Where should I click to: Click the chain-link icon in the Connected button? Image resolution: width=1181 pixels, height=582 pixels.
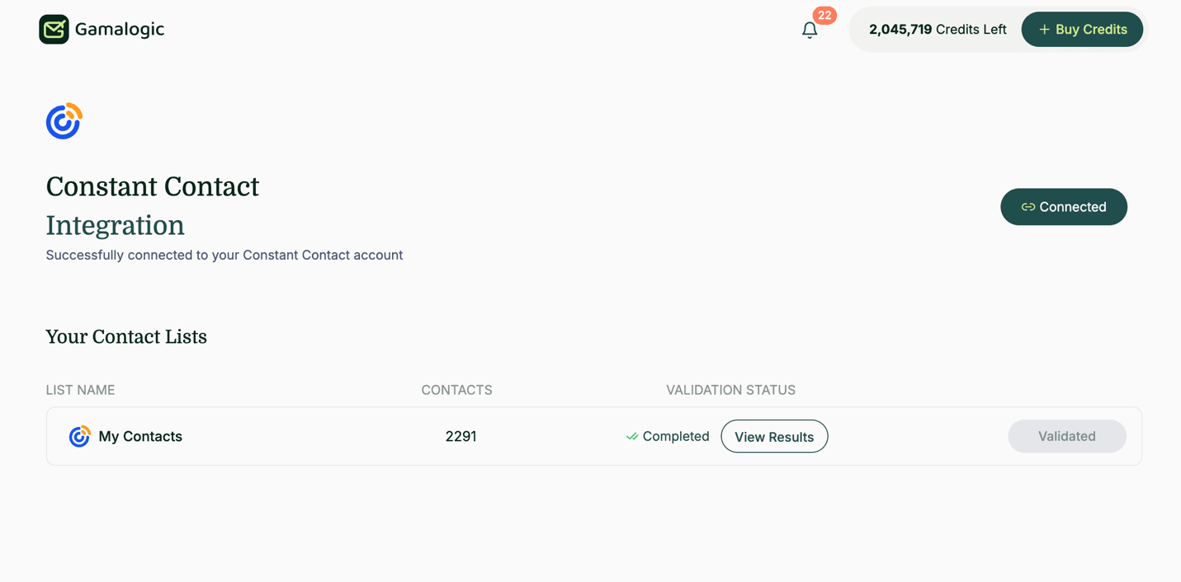pyautogui.click(x=1028, y=207)
